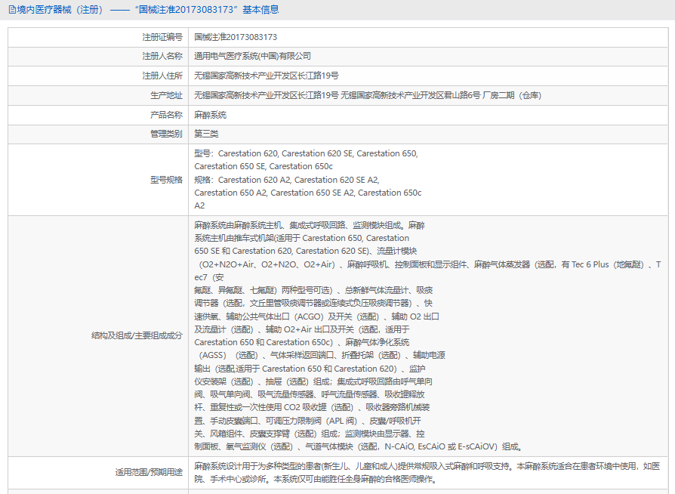Select registration number 国械注准20173083173 in table

point(236,37)
